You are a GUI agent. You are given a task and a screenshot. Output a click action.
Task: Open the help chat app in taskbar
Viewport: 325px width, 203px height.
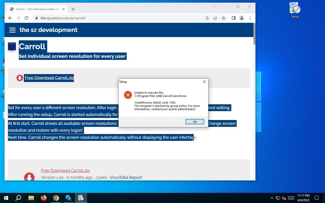[x=69, y=198]
